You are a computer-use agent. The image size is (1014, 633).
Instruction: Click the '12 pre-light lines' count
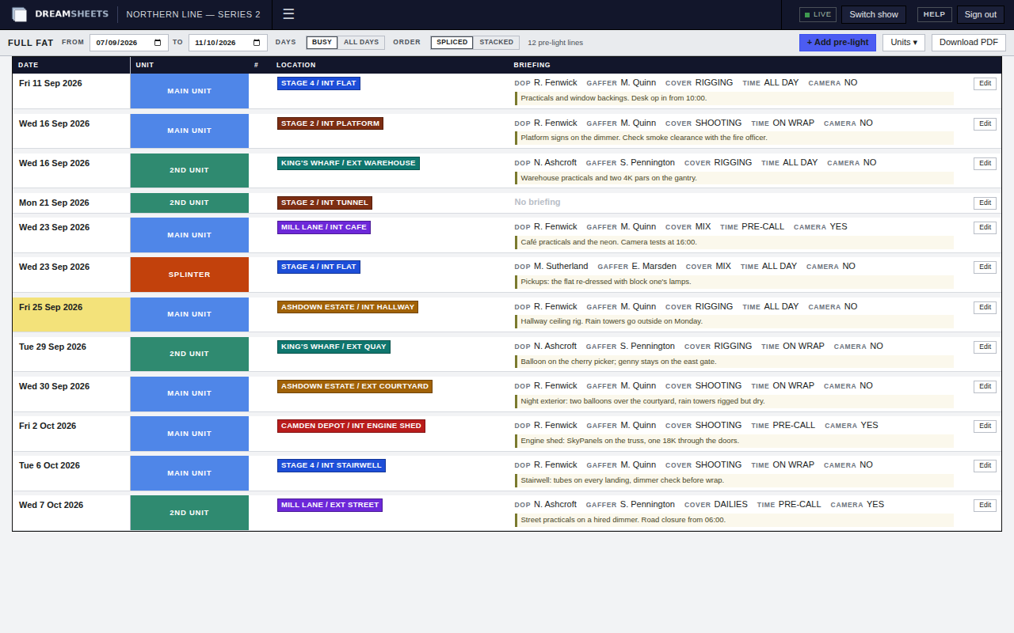coord(555,43)
